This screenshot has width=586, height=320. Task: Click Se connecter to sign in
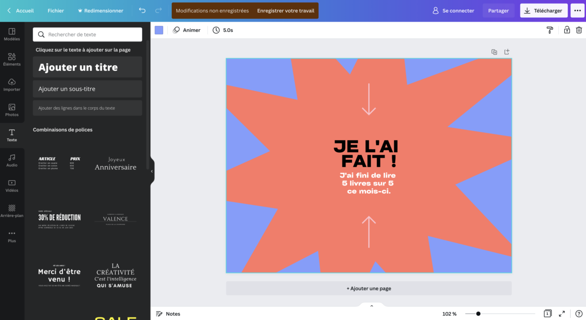[453, 11]
